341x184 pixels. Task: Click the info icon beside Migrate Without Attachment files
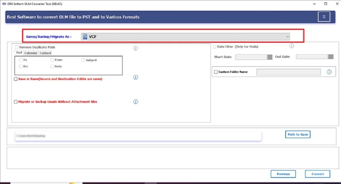coord(135,102)
